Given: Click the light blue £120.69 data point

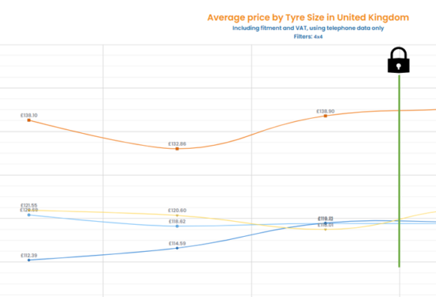Looking at the screenshot, I should pos(29,215).
